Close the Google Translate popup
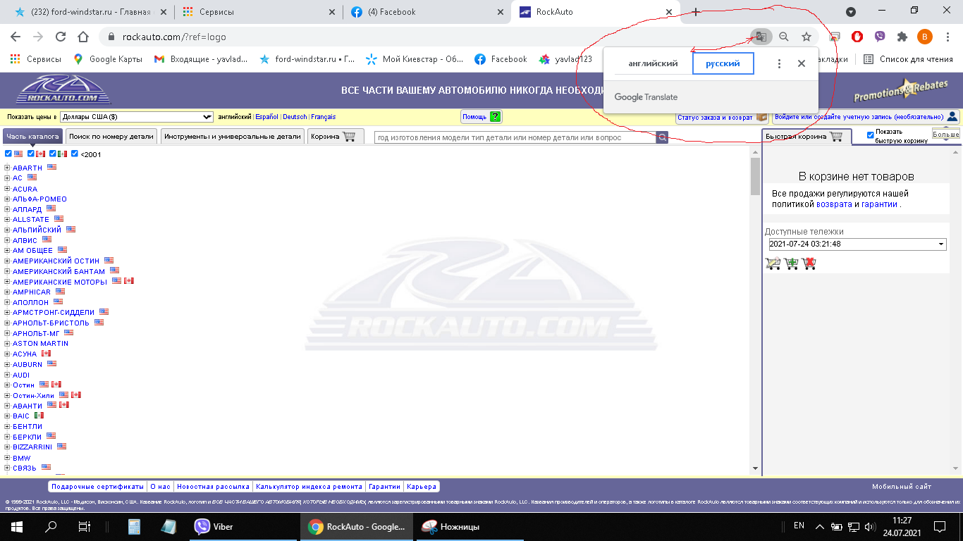 click(802, 63)
